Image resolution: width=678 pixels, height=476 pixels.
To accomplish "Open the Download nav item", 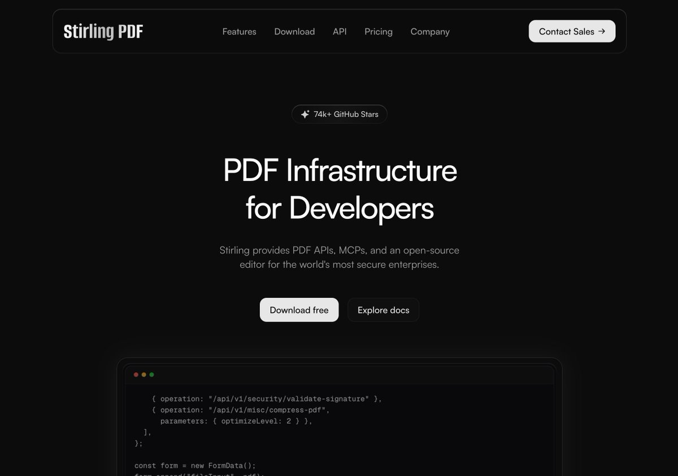I will click(294, 32).
